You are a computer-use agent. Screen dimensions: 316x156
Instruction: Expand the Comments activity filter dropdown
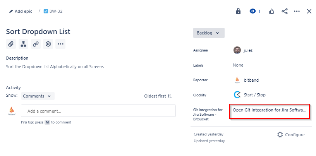click(x=37, y=96)
